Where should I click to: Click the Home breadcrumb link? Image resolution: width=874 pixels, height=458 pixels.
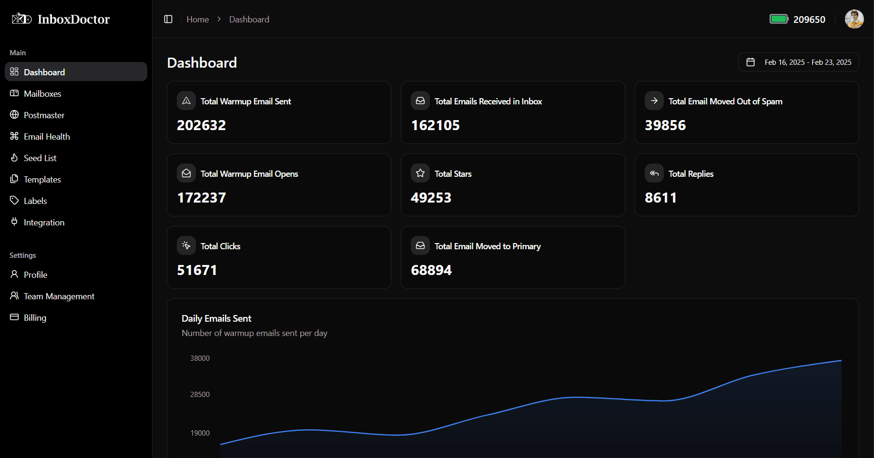click(198, 19)
